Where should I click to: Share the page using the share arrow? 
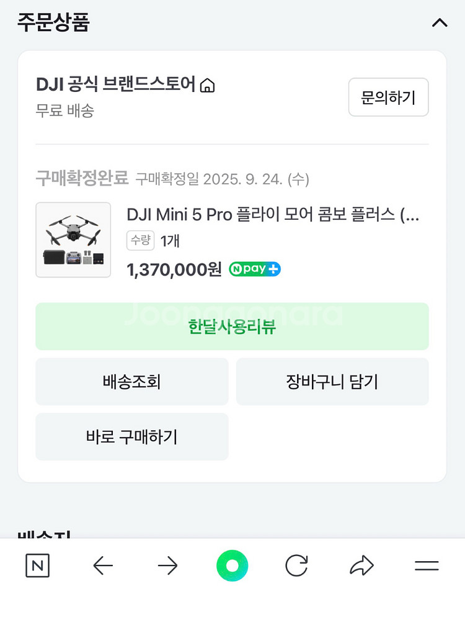[361, 565]
